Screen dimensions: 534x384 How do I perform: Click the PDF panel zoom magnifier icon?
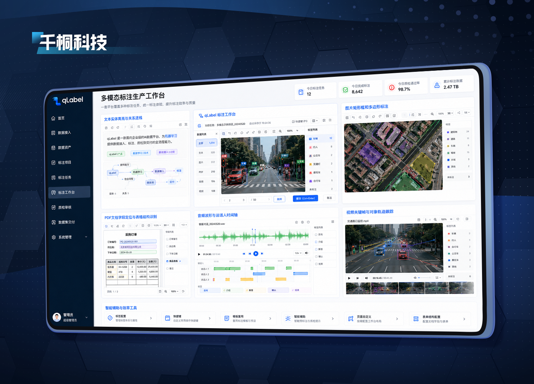point(166,292)
